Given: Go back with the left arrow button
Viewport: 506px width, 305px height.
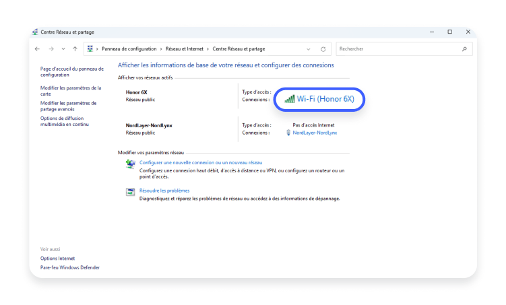Looking at the screenshot, I should (x=38, y=49).
